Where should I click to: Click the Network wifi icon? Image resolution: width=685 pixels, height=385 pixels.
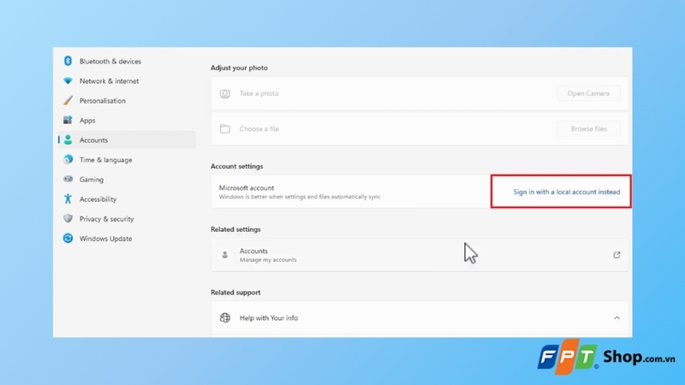pyautogui.click(x=68, y=80)
